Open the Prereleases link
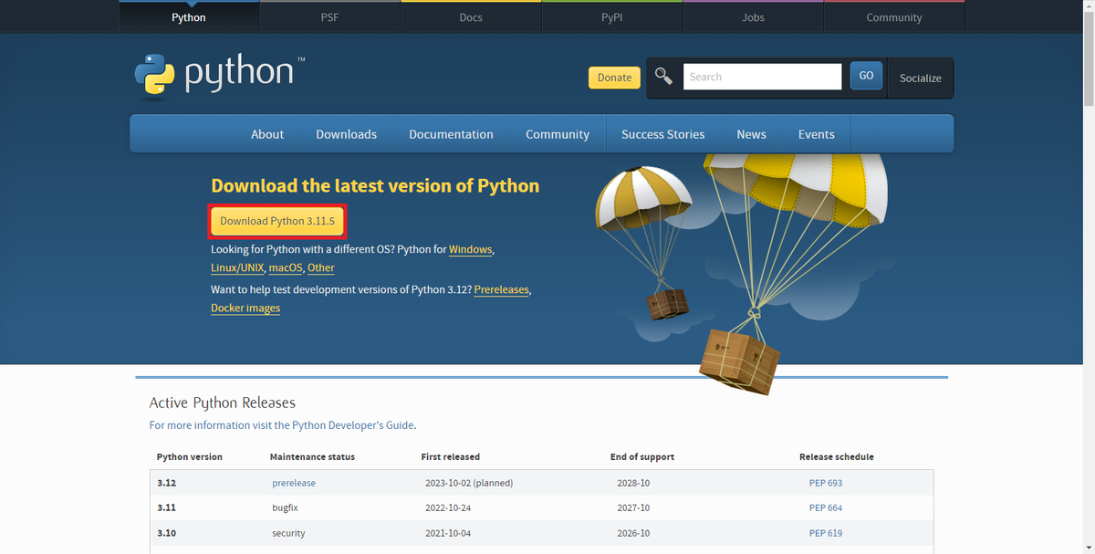 pos(501,289)
